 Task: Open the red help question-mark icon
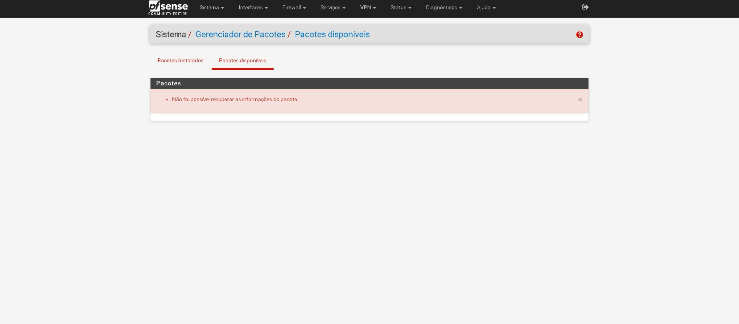(x=579, y=35)
